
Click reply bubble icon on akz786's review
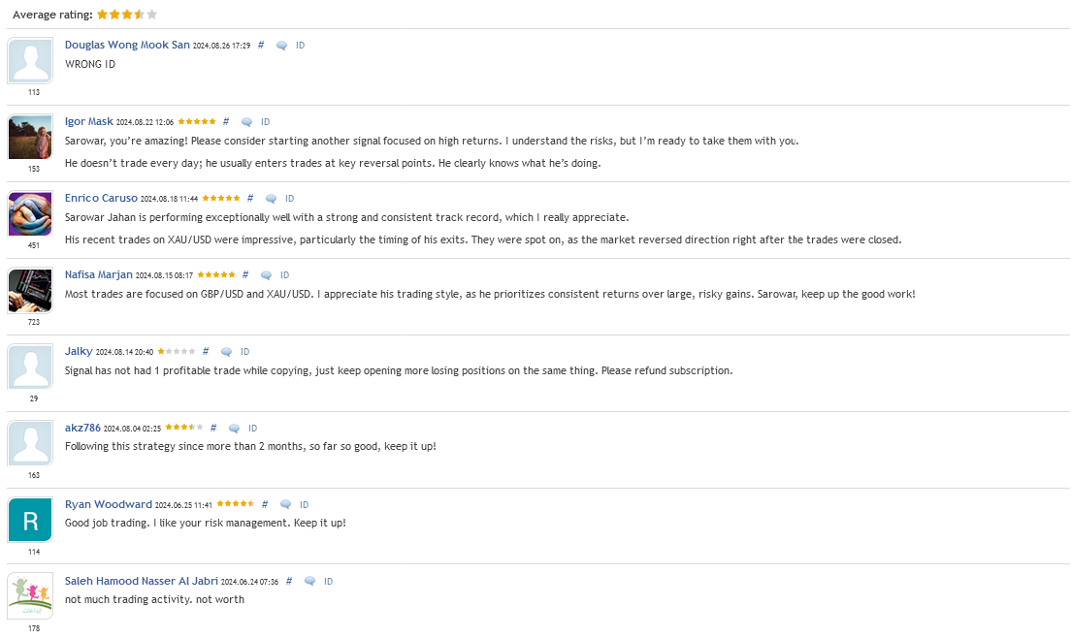234,429
